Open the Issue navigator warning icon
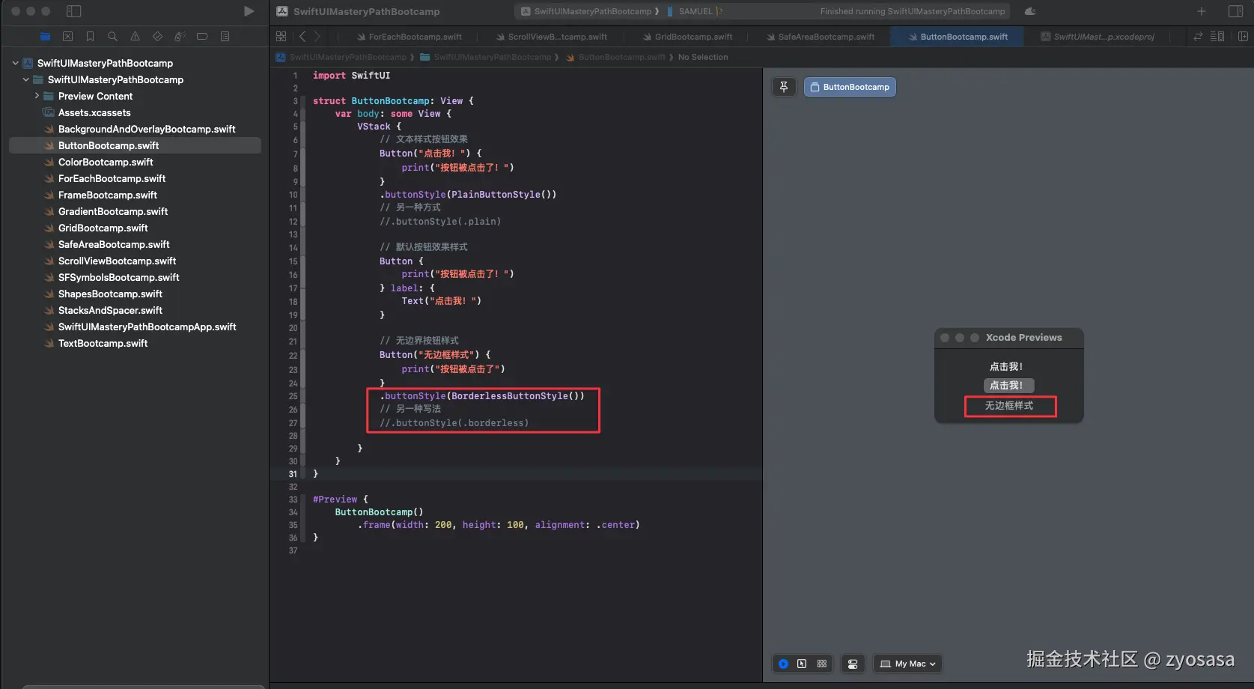 click(135, 36)
